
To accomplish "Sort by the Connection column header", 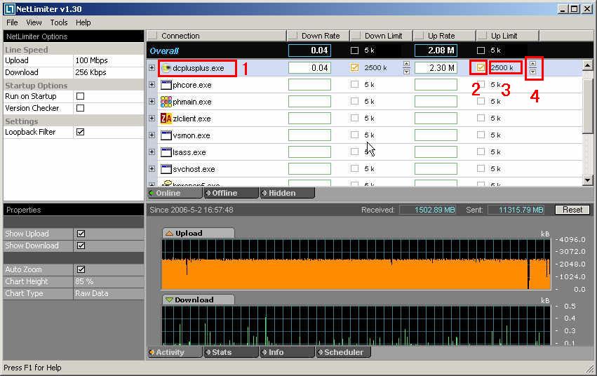I will (216, 36).
